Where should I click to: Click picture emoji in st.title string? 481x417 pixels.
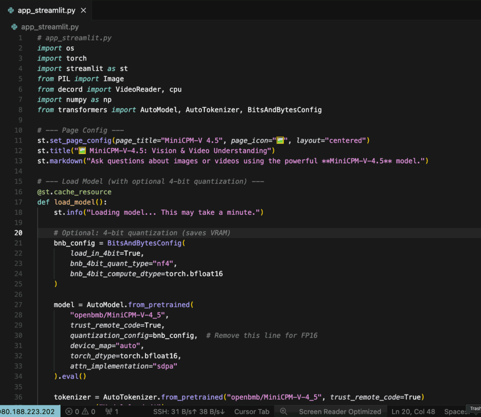pyautogui.click(x=82, y=151)
